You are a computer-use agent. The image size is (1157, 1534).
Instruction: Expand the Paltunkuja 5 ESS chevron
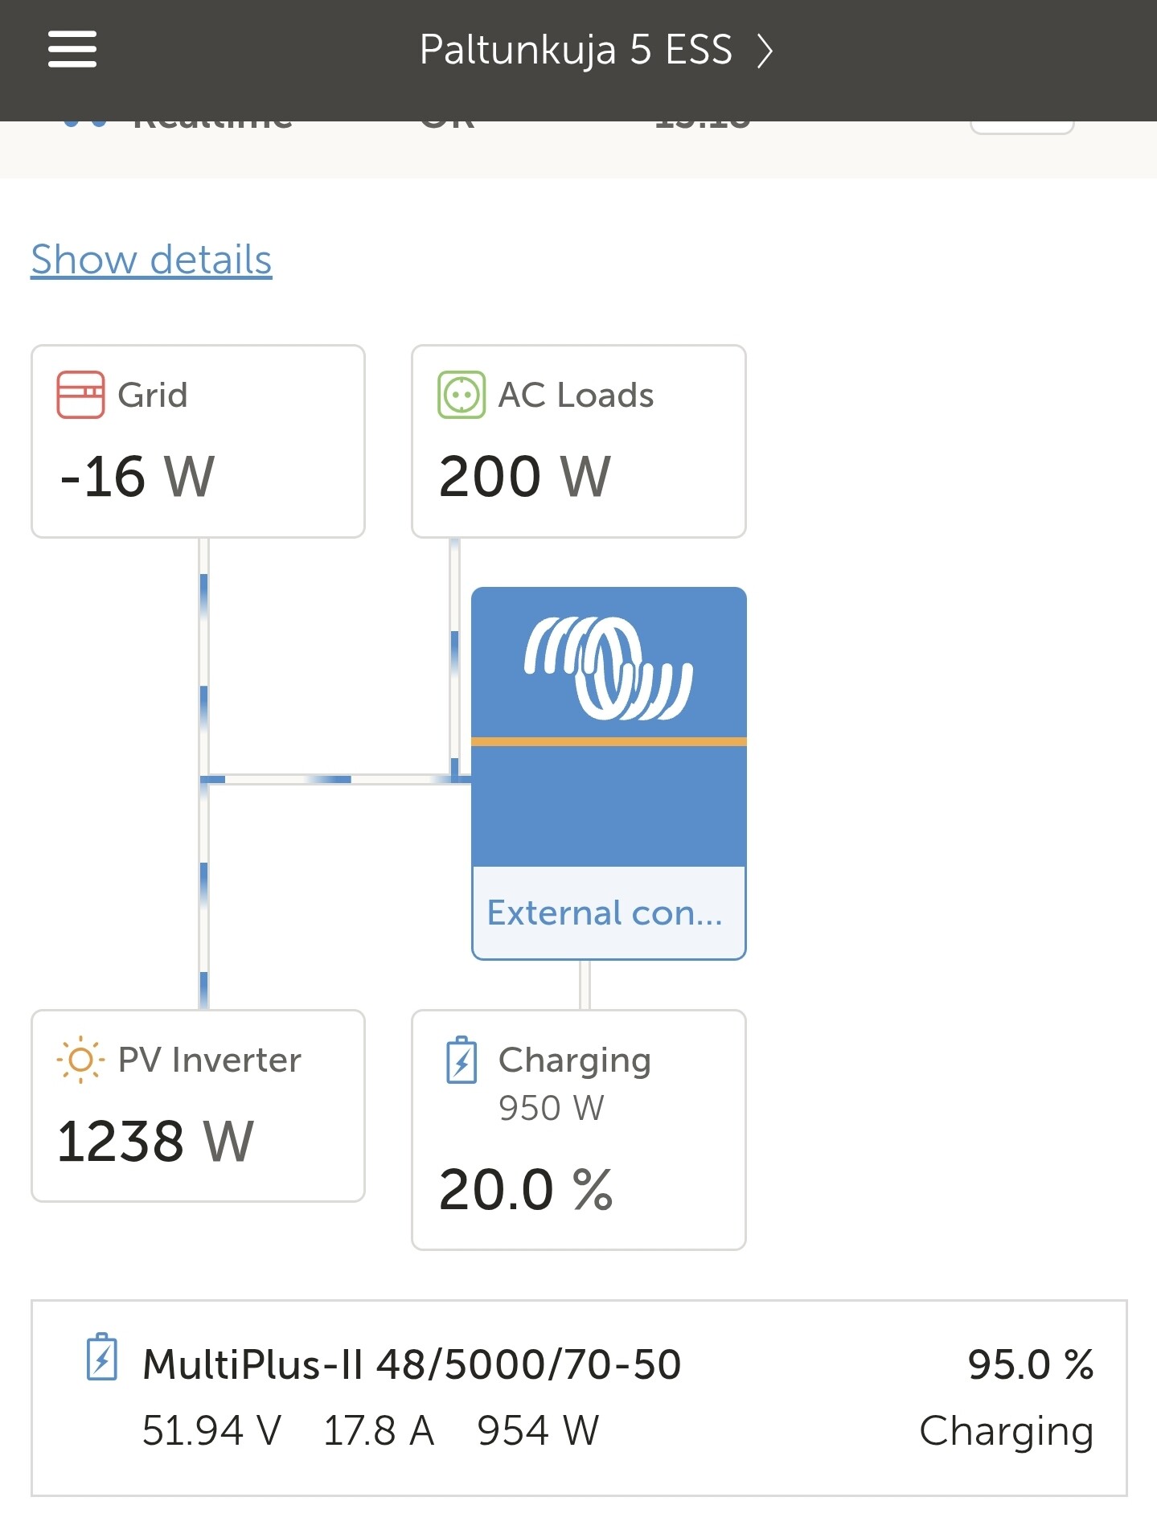click(765, 51)
